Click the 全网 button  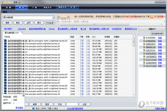[x=29, y=23]
